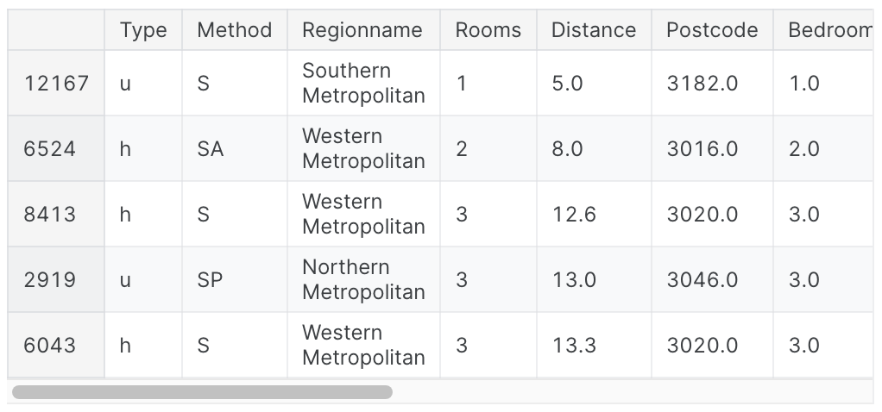Click the Rooms column header
The image size is (882, 412).
488,30
